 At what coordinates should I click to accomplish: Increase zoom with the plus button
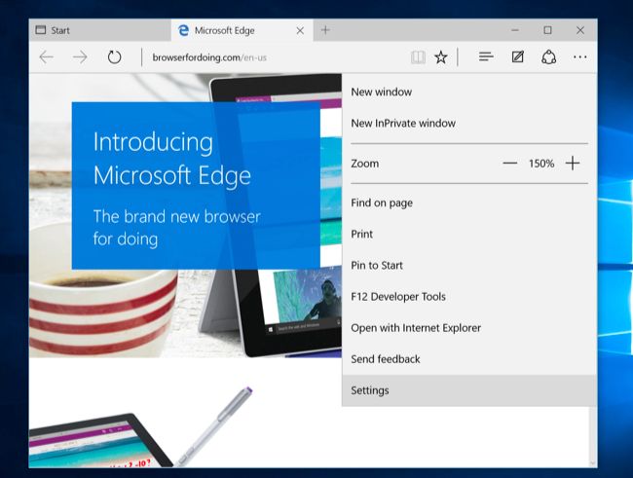point(573,164)
